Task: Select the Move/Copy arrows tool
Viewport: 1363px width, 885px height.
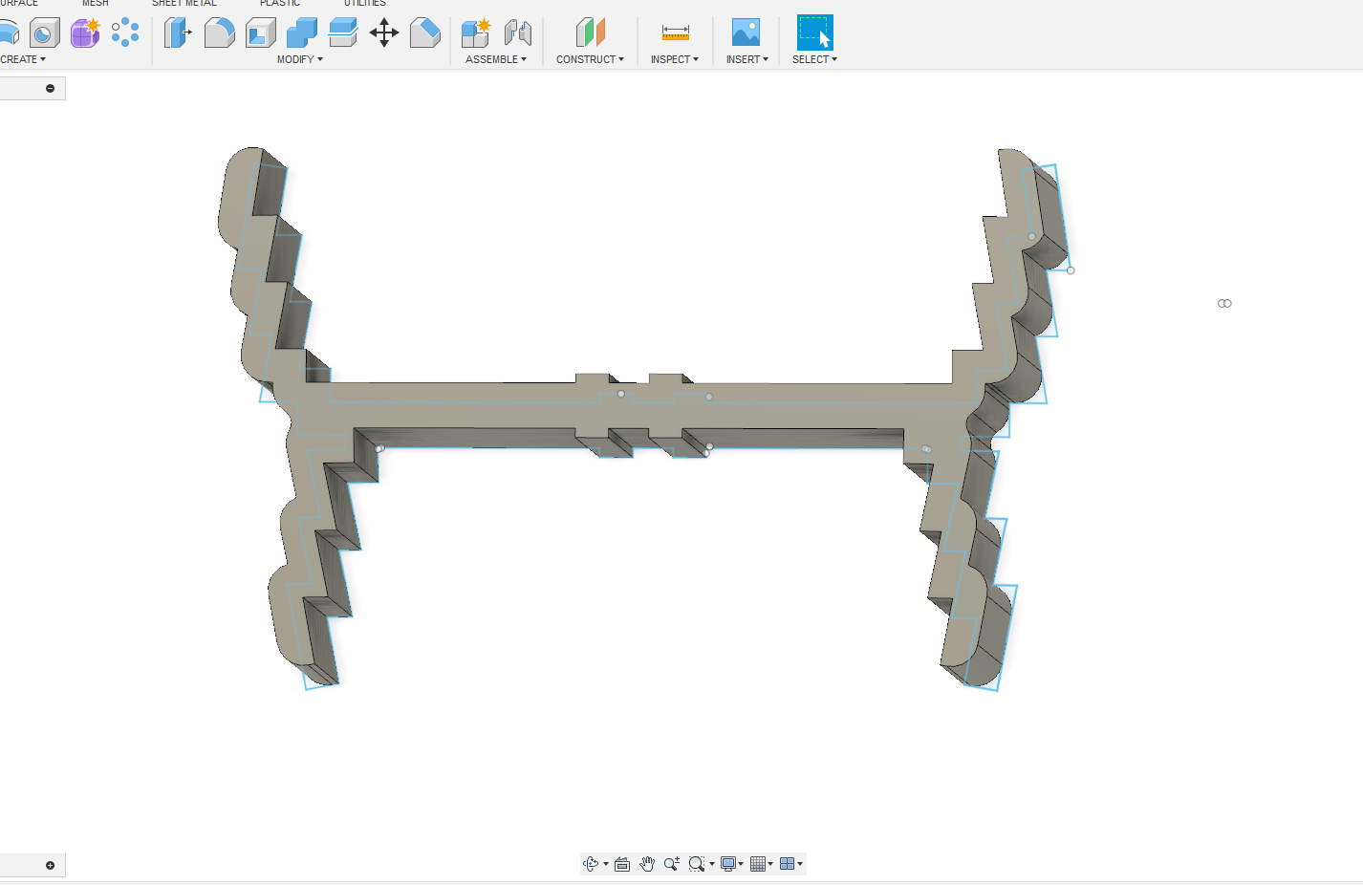Action: (x=384, y=33)
